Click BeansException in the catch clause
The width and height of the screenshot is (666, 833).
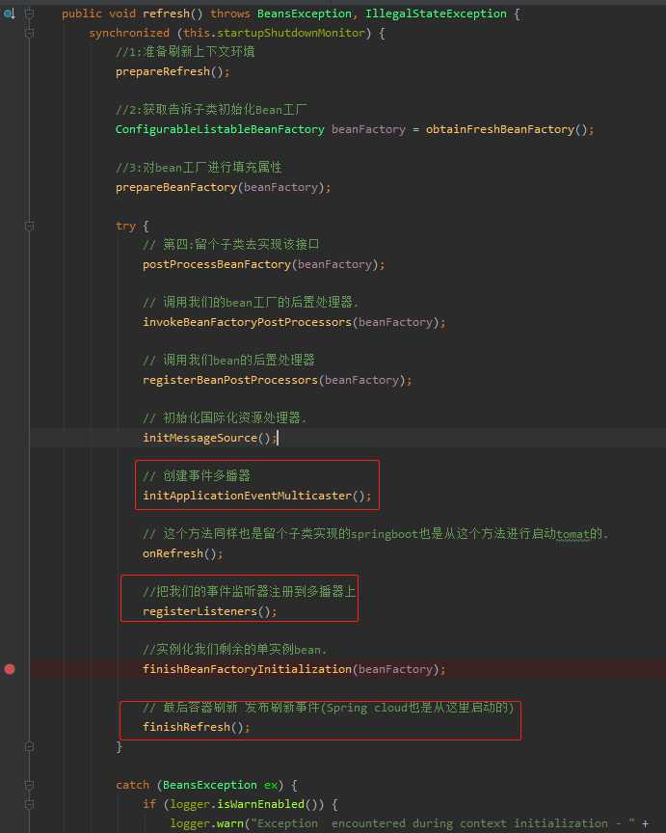(210, 785)
